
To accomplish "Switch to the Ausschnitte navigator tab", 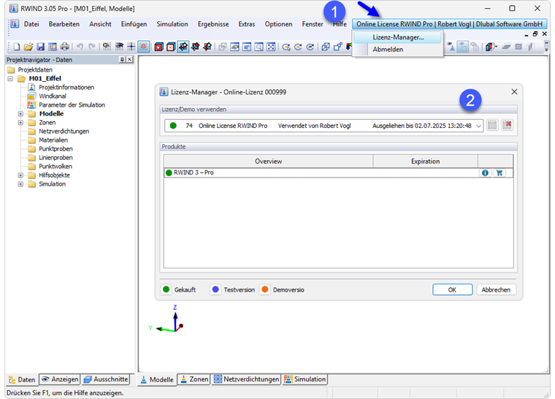I will click(105, 379).
